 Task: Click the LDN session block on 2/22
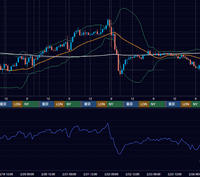(x=144, y=104)
